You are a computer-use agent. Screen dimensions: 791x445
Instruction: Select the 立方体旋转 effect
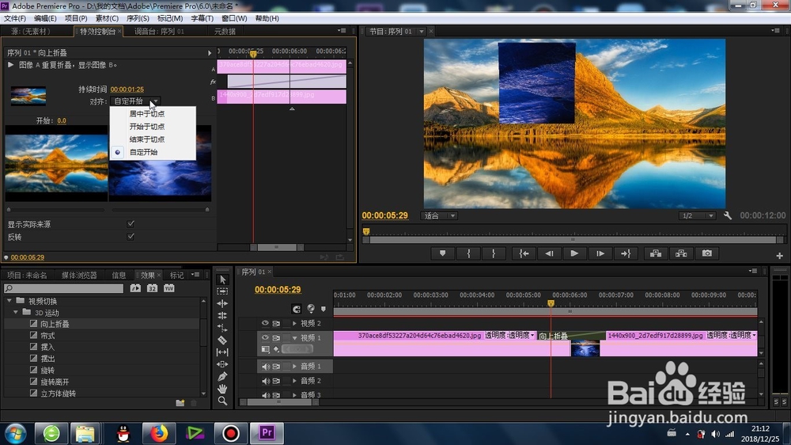tap(58, 394)
